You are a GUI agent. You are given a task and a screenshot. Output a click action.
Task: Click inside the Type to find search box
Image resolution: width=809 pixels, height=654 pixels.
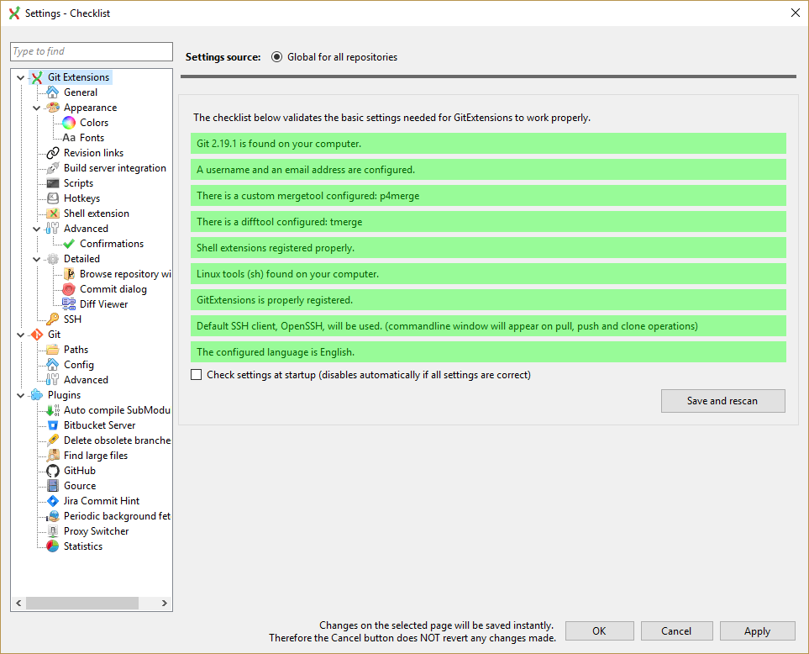[x=91, y=51]
